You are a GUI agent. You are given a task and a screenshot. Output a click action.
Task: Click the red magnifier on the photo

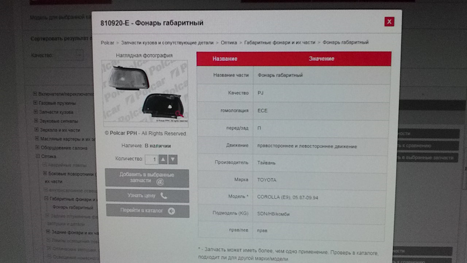click(x=179, y=113)
